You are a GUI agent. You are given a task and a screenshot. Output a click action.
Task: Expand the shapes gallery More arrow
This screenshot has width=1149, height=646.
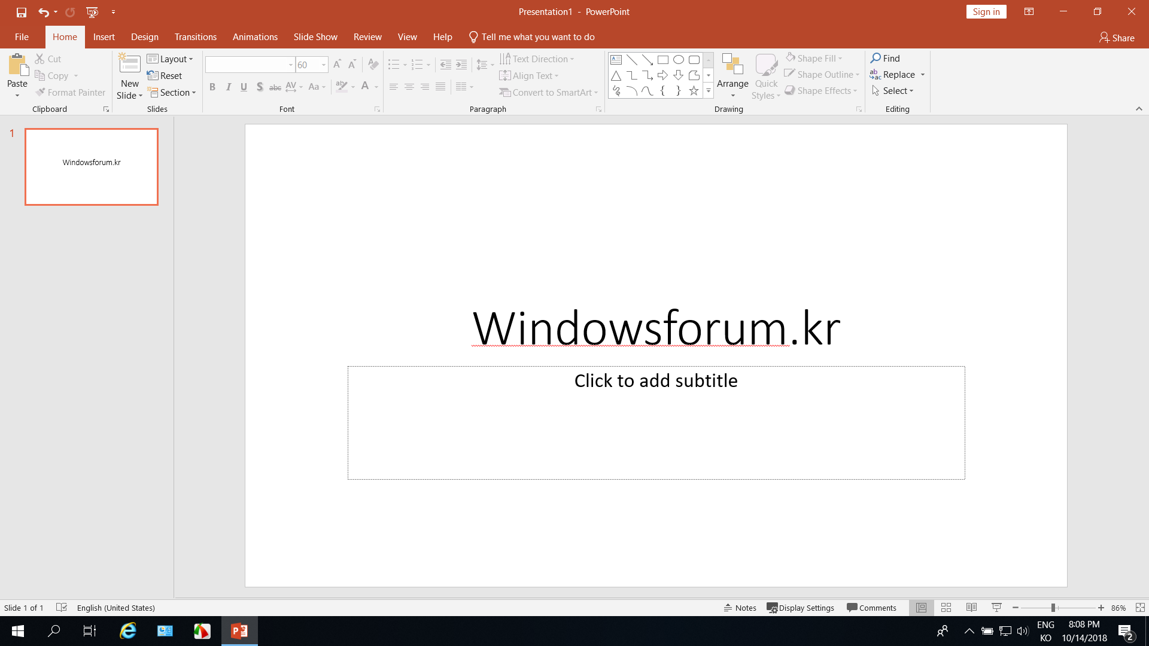(x=709, y=91)
